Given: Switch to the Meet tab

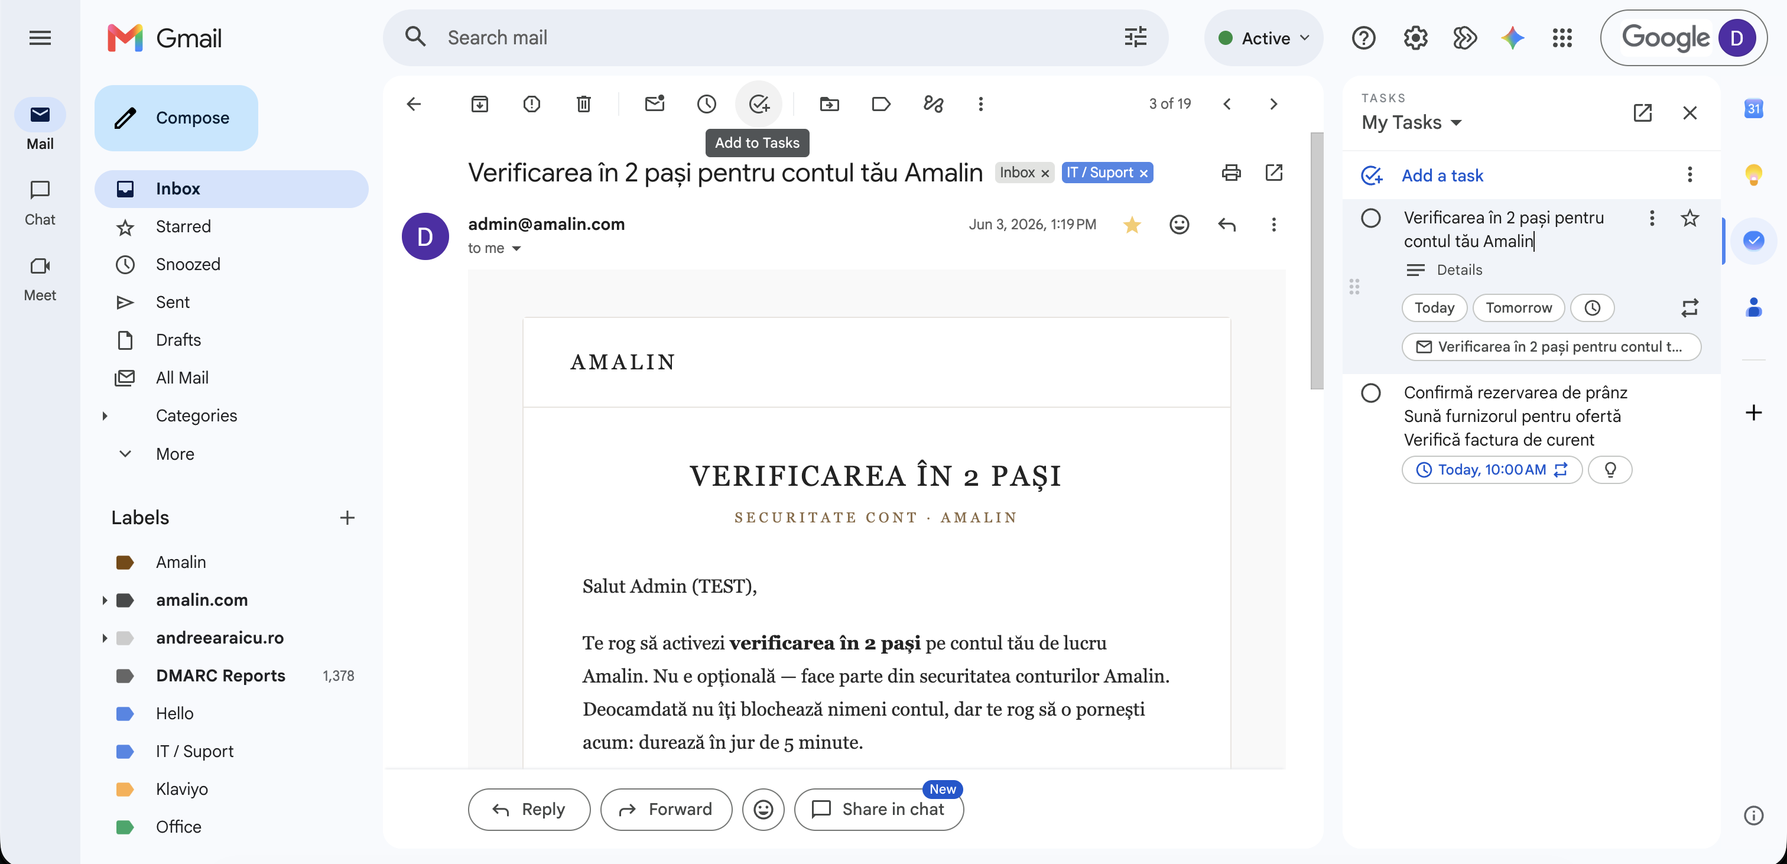Looking at the screenshot, I should (x=40, y=278).
